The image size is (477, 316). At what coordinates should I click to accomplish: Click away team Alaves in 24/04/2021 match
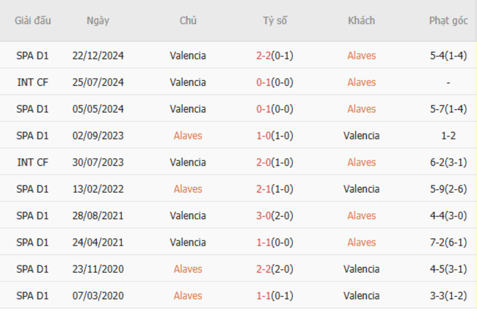coord(361,242)
